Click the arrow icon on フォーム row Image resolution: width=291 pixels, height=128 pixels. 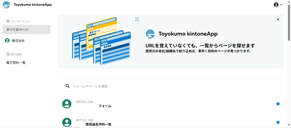[x=278, y=104]
